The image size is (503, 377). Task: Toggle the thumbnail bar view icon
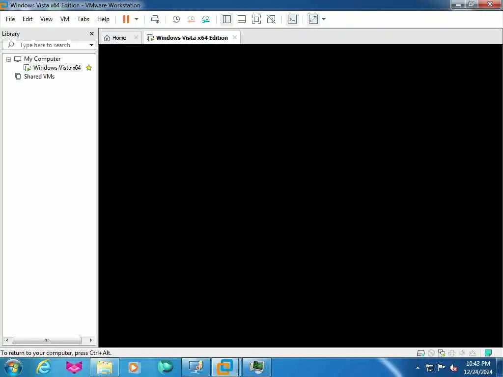[242, 19]
